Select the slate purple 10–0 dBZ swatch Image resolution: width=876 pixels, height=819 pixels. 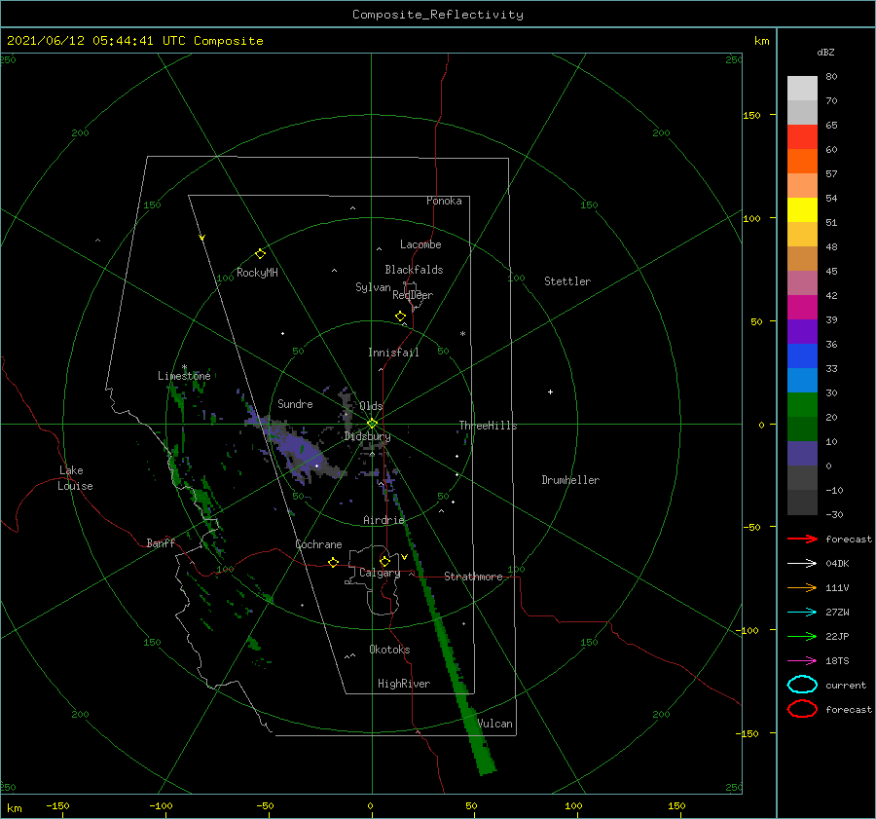(802, 454)
